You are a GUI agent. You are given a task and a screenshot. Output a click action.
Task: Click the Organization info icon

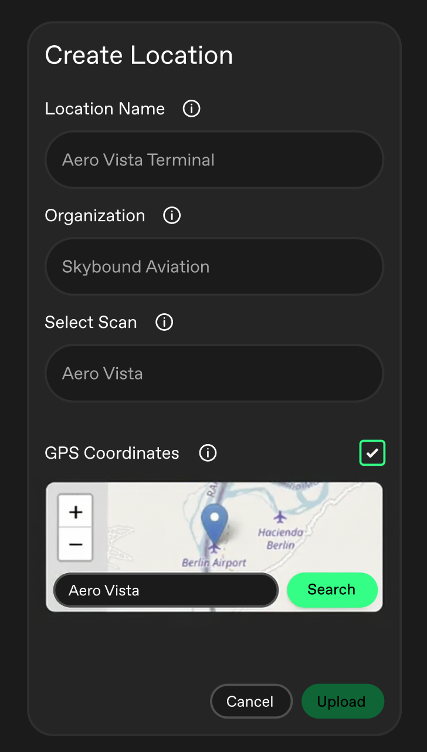pos(172,215)
